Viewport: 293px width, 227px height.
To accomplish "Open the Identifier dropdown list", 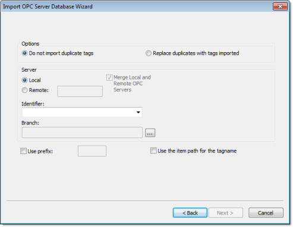I will coord(138,112).
